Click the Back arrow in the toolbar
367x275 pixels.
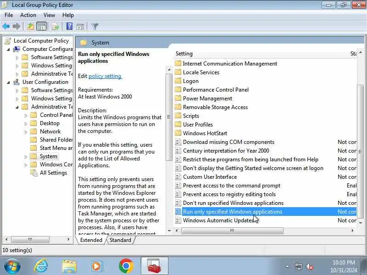tap(6, 27)
